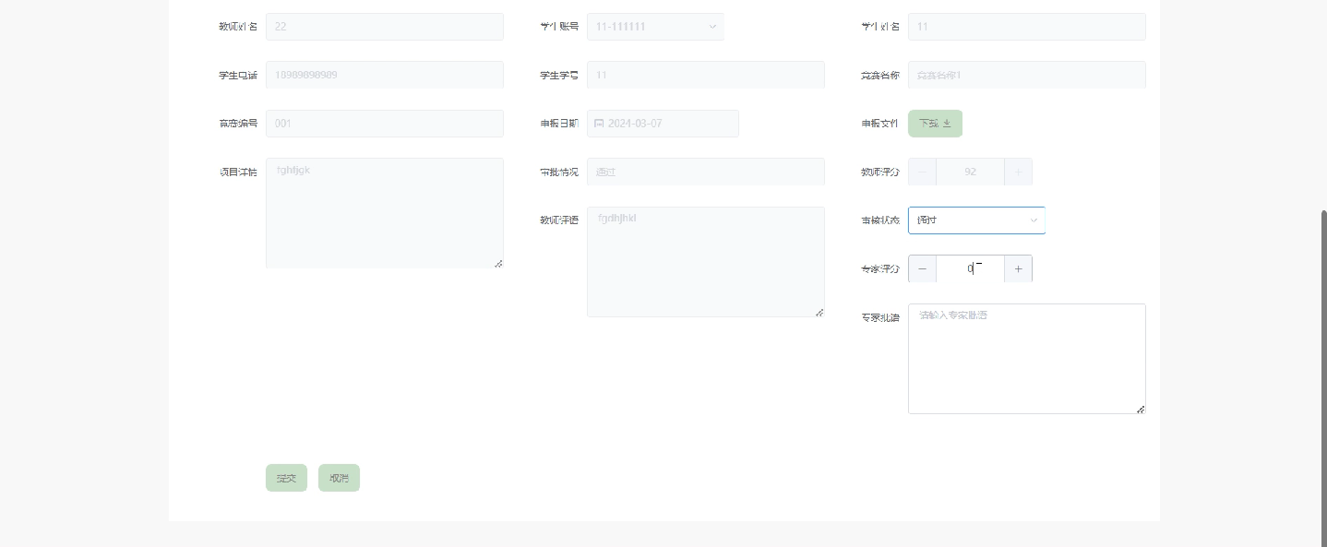
Task: Open the 学生账号 dropdown showing 11-111111
Action: pyautogui.click(x=655, y=27)
